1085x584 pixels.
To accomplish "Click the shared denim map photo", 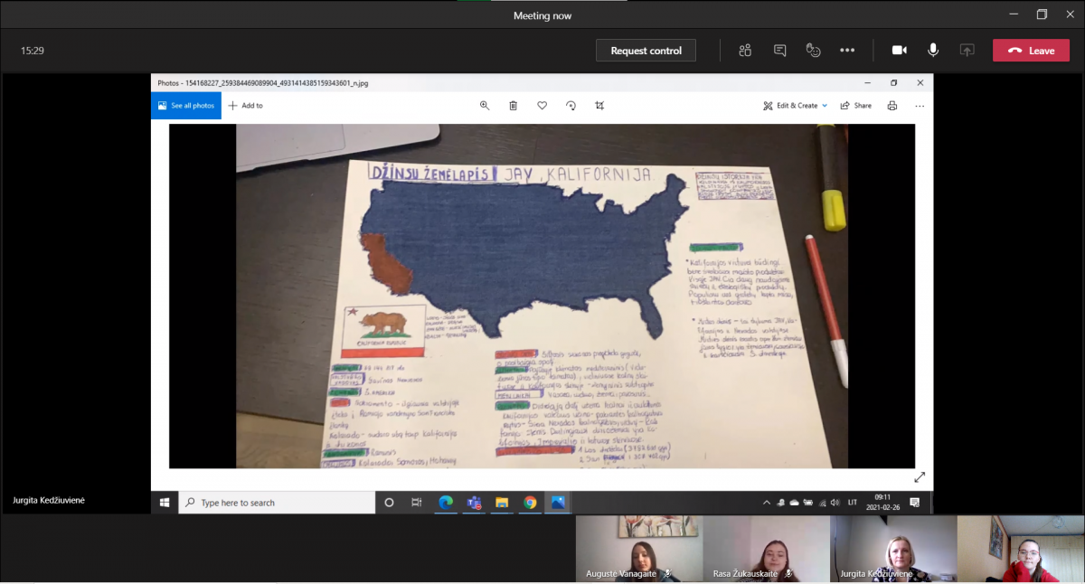I will (x=542, y=297).
